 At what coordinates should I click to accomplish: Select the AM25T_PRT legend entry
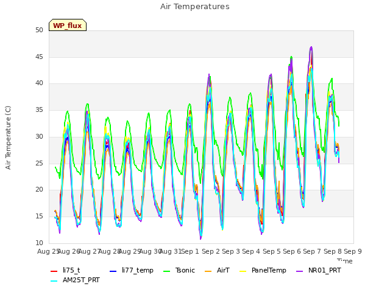75,280
